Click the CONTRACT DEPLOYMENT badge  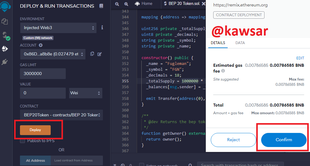(239, 15)
